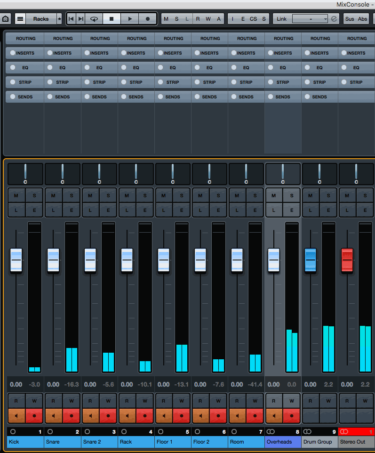Click the asterisk rack settings button
375x453 pixels.
pyautogui.click(x=59, y=19)
